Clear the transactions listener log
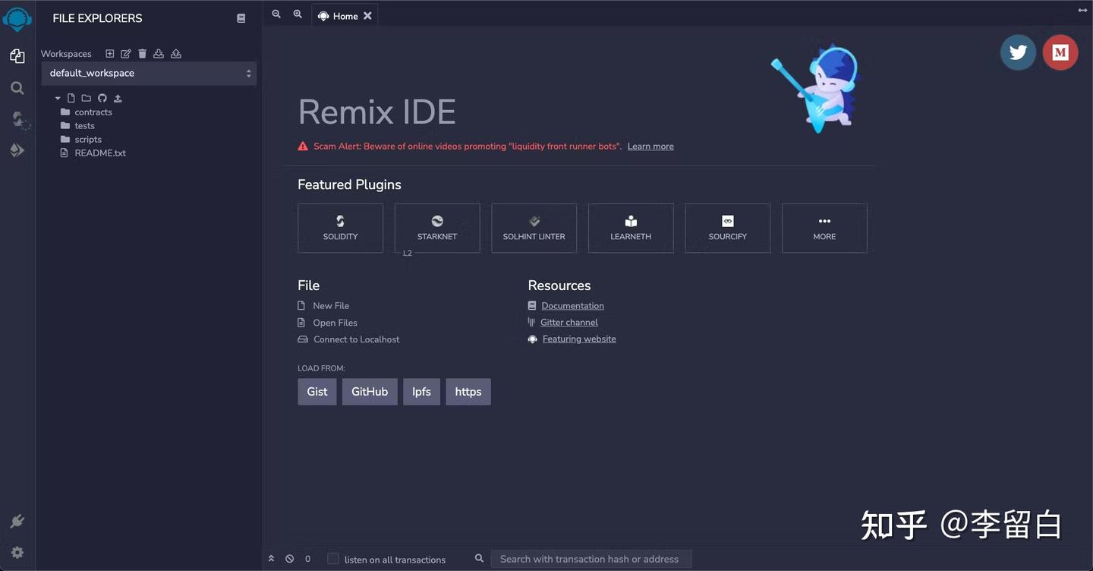The width and height of the screenshot is (1093, 571). pos(288,558)
